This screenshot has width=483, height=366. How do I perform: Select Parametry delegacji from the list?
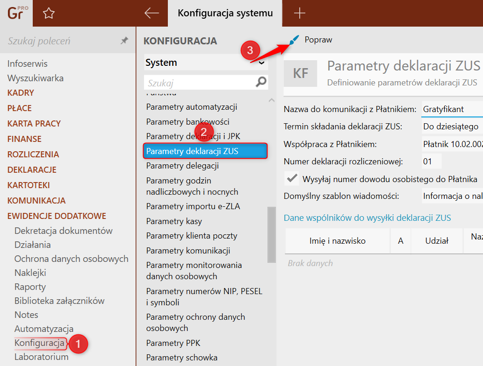click(182, 166)
